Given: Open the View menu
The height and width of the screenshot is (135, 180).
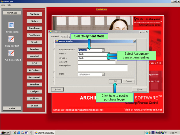Looking at the screenshot, I should 3,5.
